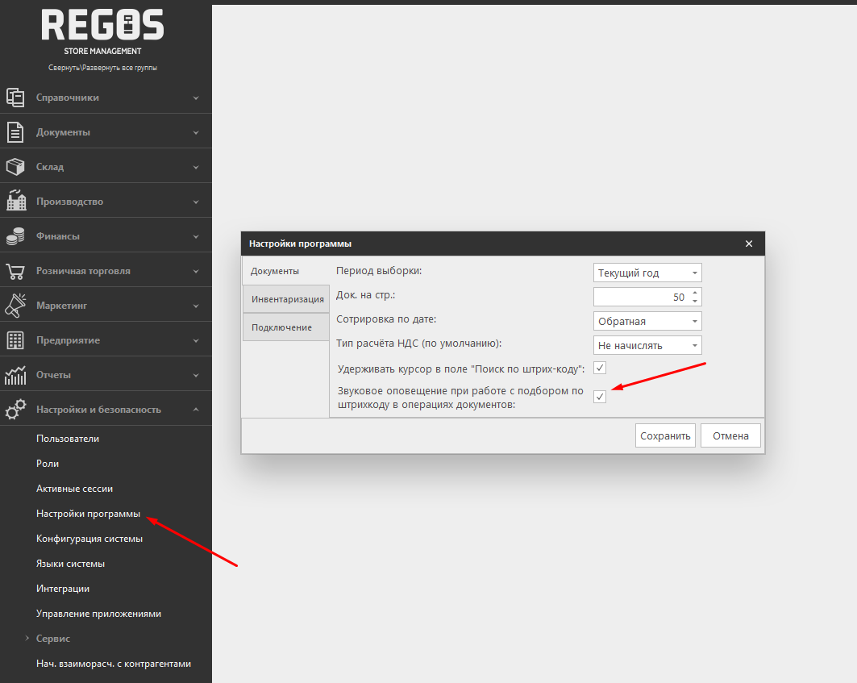Switch to the Подключение tab
The image size is (857, 683).
[281, 327]
